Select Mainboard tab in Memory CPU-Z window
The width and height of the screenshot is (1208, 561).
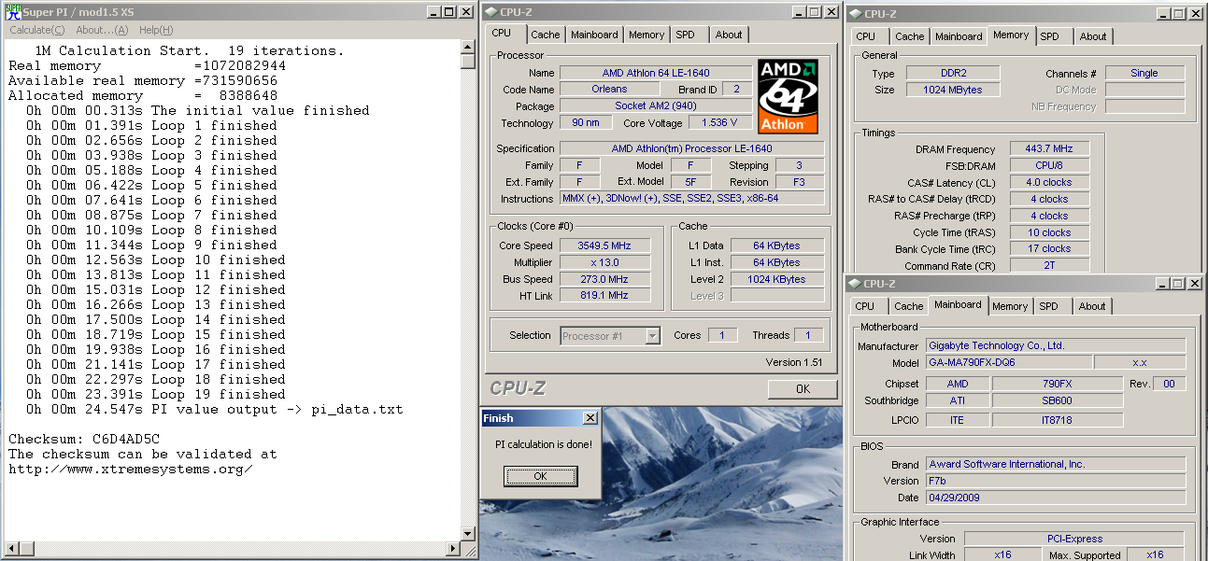pyautogui.click(x=959, y=36)
